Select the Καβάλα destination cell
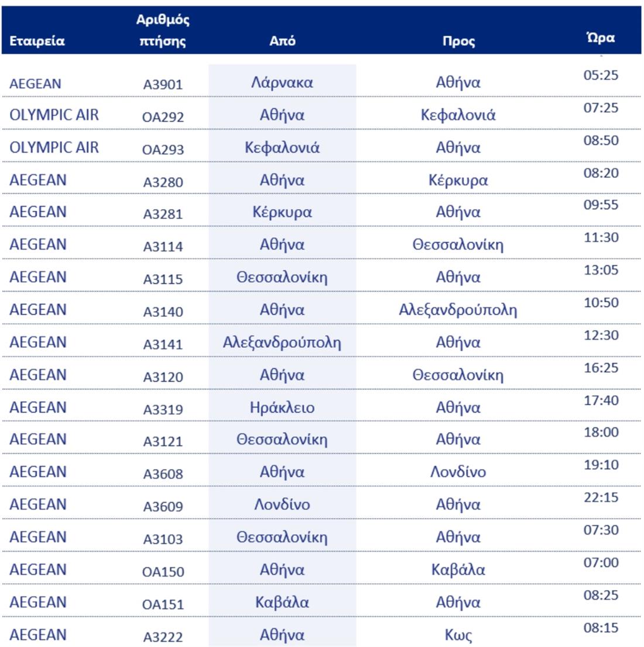Image resolution: width=644 pixels, height=647 pixels. click(x=458, y=570)
